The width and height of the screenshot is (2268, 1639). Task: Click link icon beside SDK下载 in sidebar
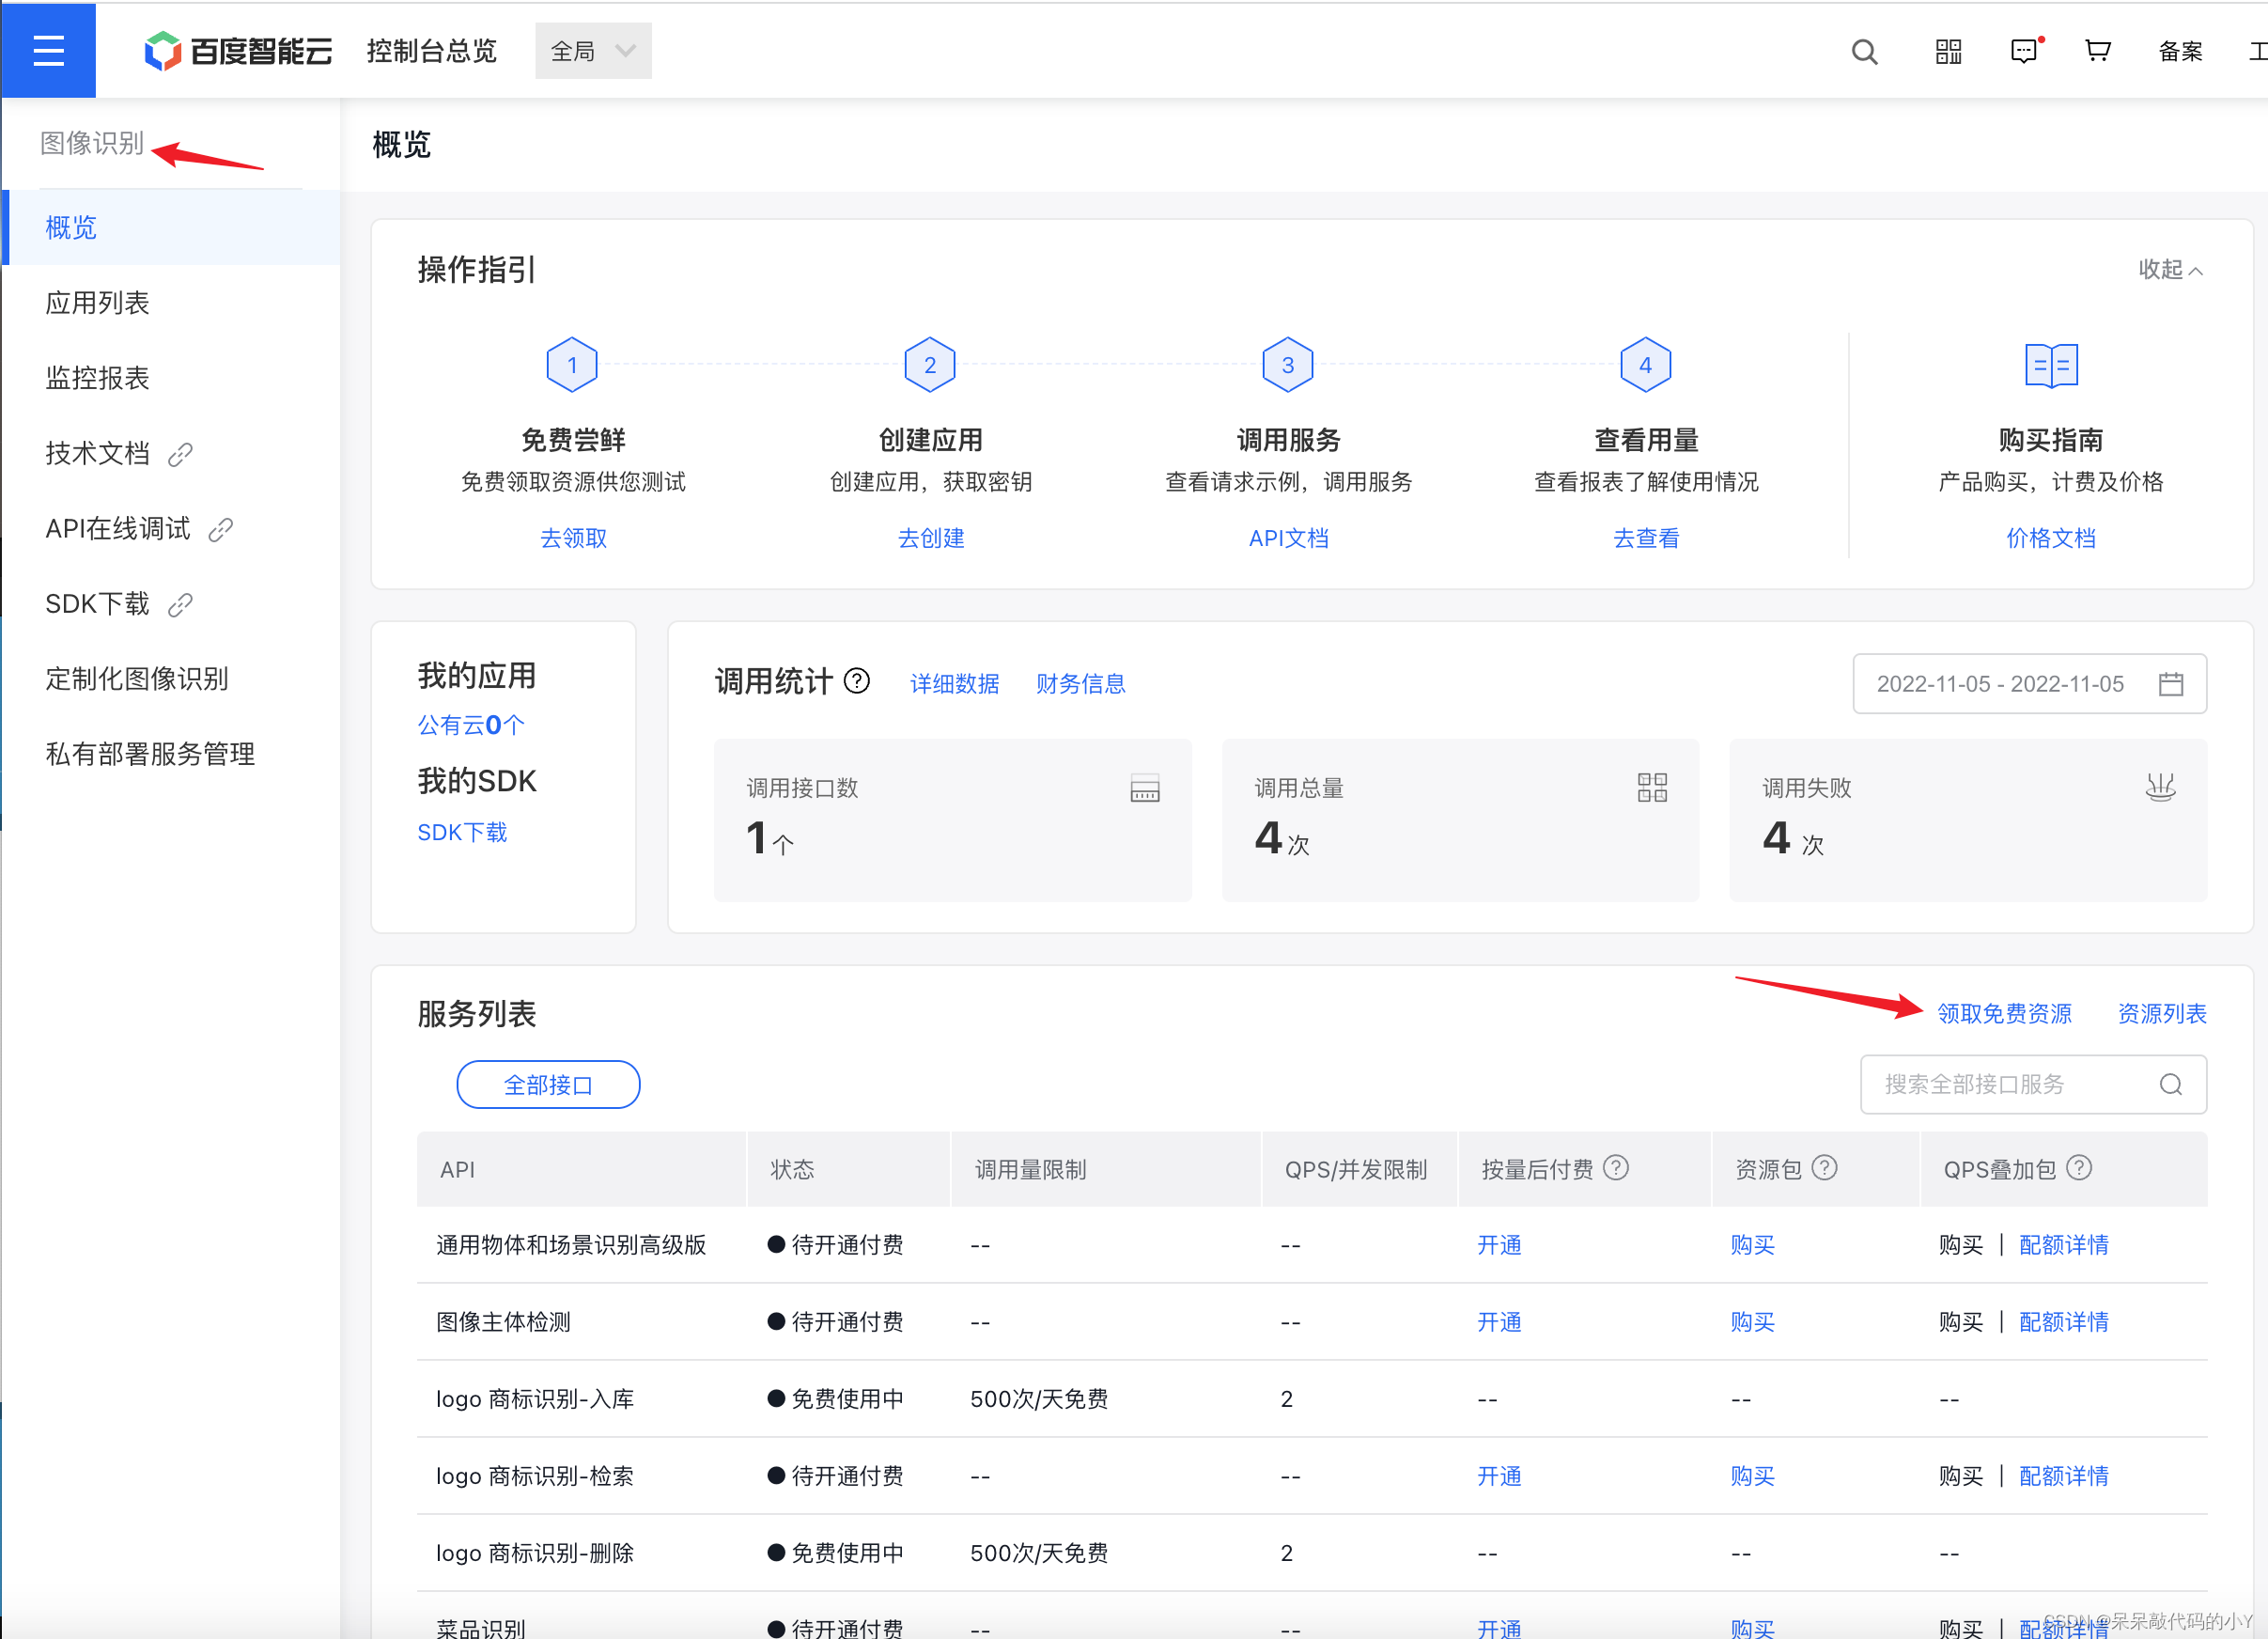coord(180,604)
